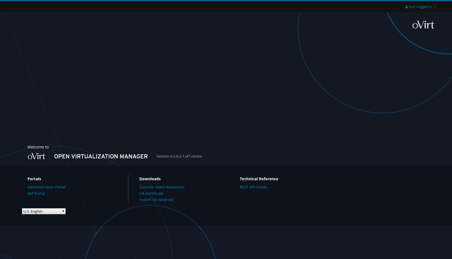Click the Downloads section heading
Screen dimensions: 452x259
coord(150,179)
